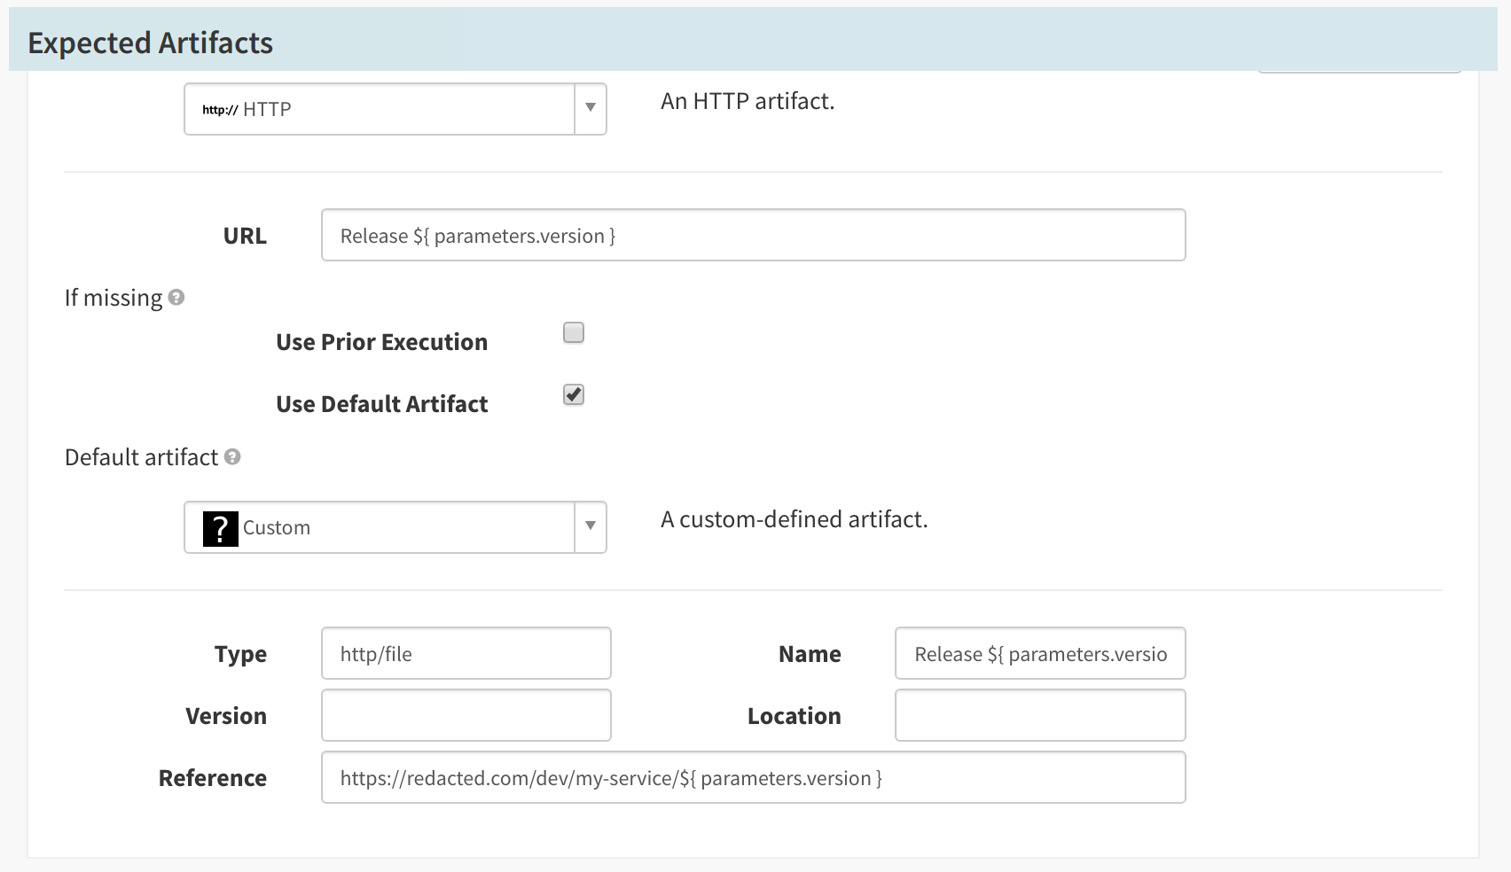This screenshot has height=872, width=1511.
Task: Click the Reference URL input field
Action: pos(753,778)
